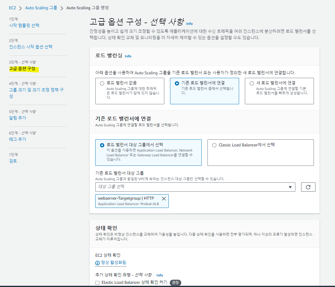The width and height of the screenshot is (335, 287).
Task: Click the info icon beside 항상 활성화됨
Action: [x=97, y=263]
